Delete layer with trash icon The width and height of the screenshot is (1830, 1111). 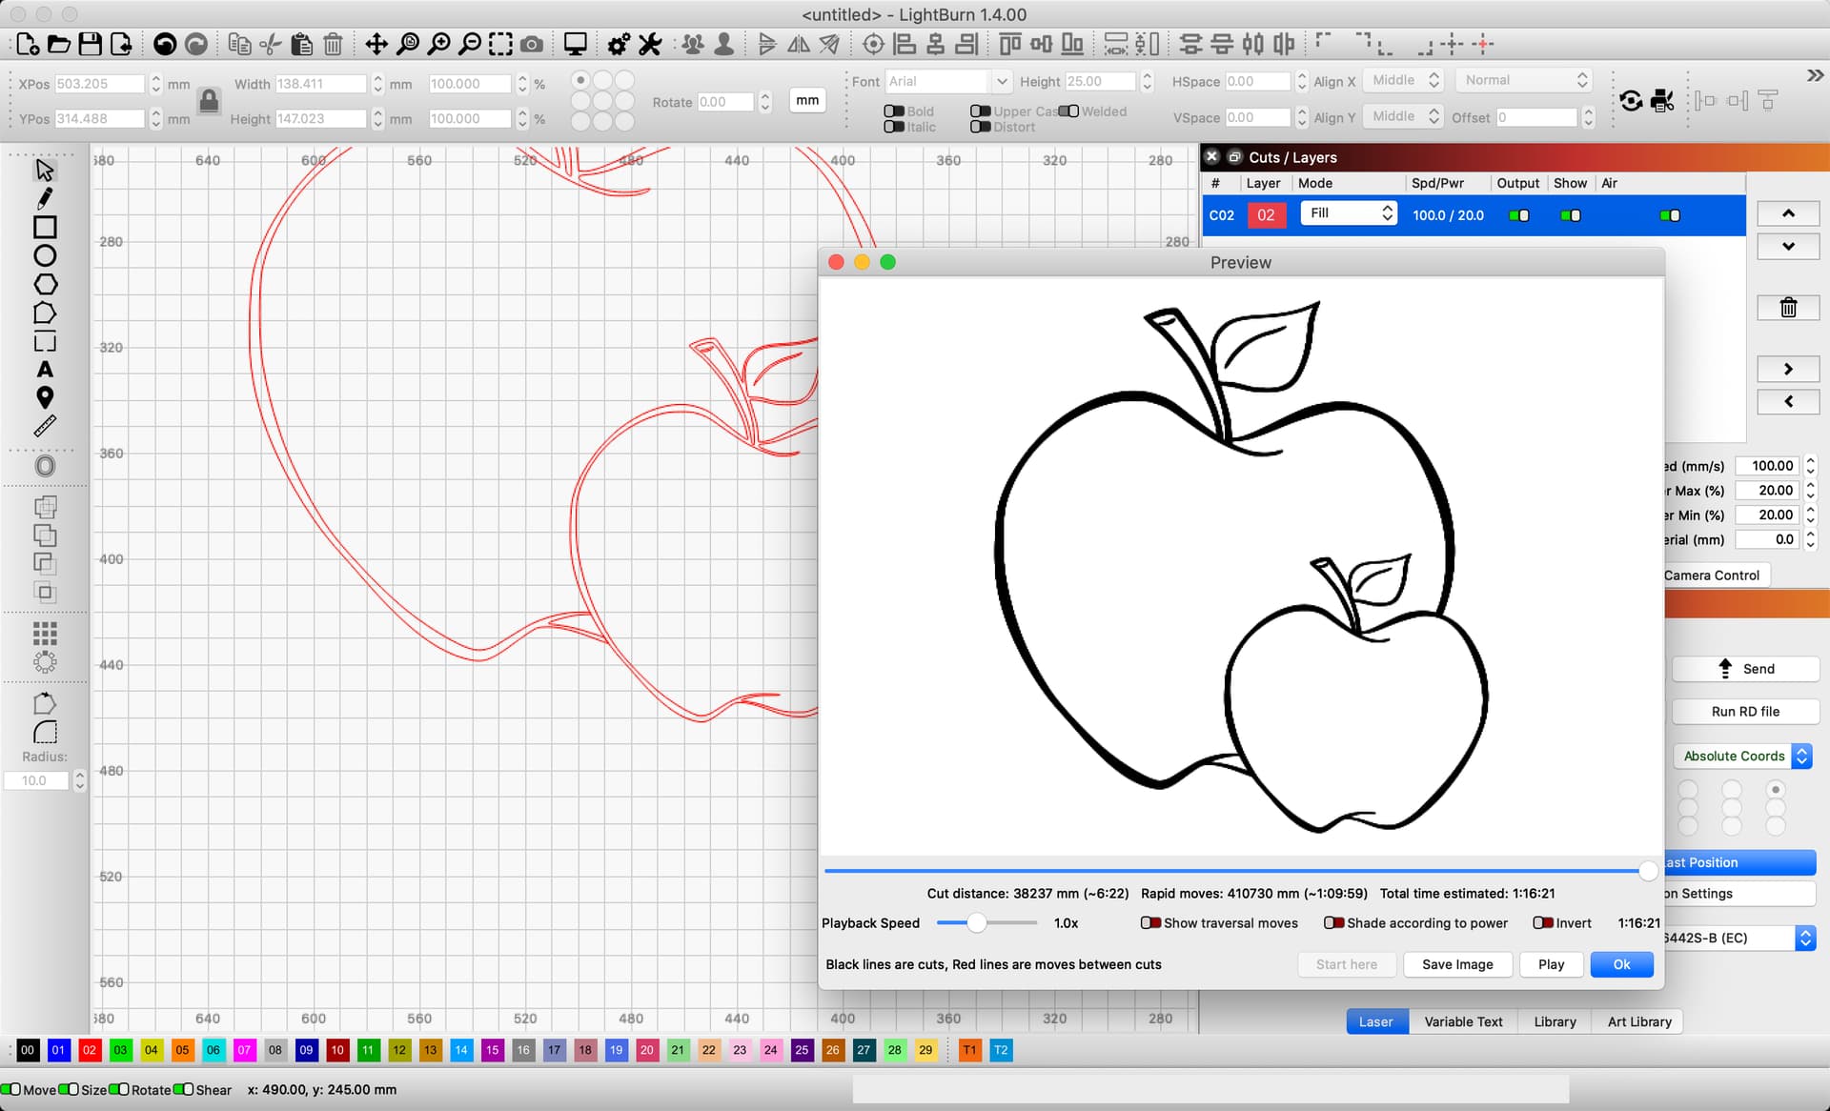point(1788,308)
